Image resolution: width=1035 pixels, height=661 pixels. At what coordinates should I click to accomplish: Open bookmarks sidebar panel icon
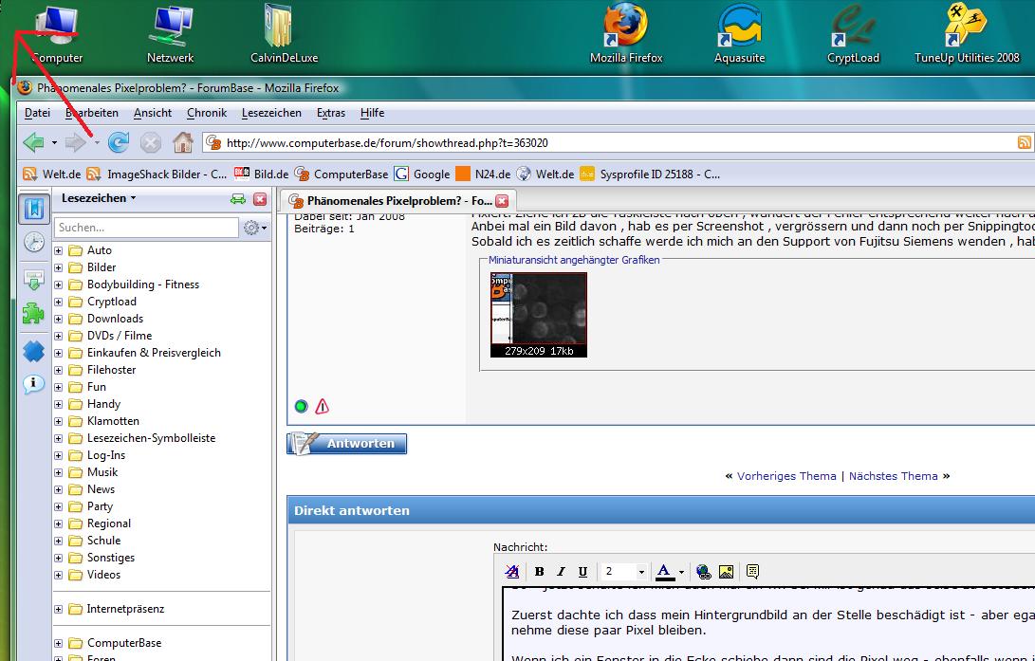pyautogui.click(x=33, y=209)
